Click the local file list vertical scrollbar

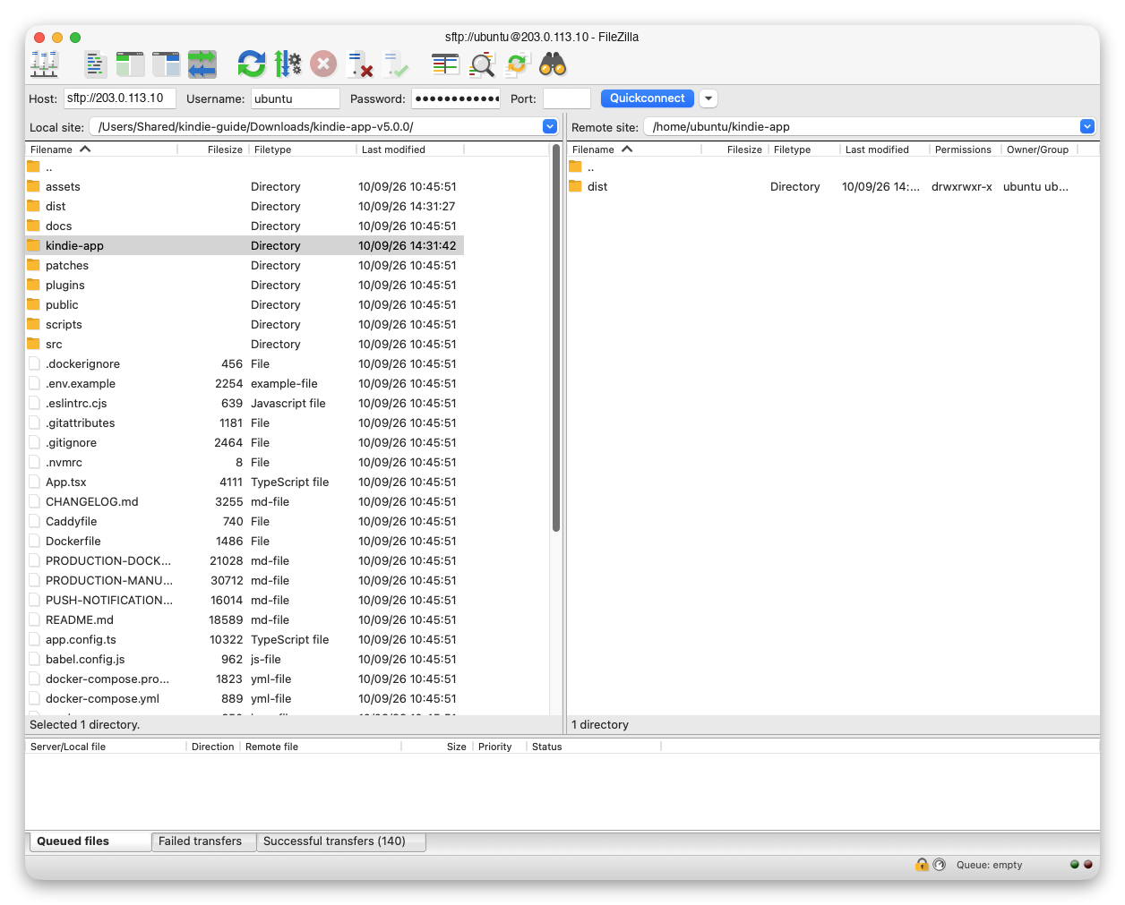tap(556, 340)
